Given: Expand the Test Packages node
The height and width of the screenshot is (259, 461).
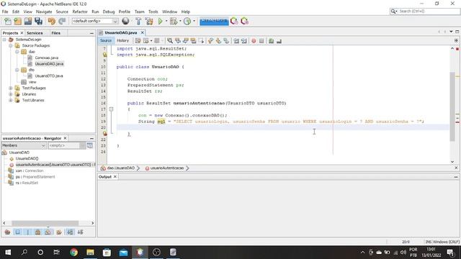Looking at the screenshot, I should pos(11,88).
